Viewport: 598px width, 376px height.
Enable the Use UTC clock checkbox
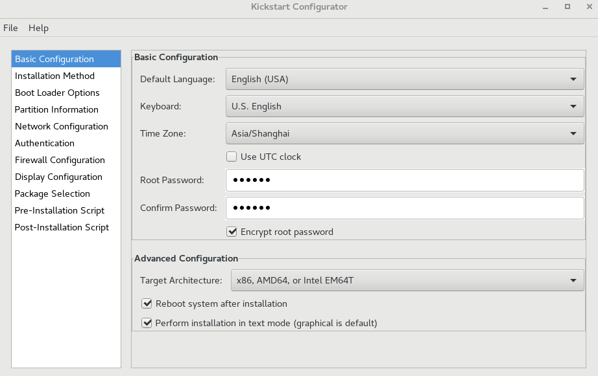[x=232, y=157]
